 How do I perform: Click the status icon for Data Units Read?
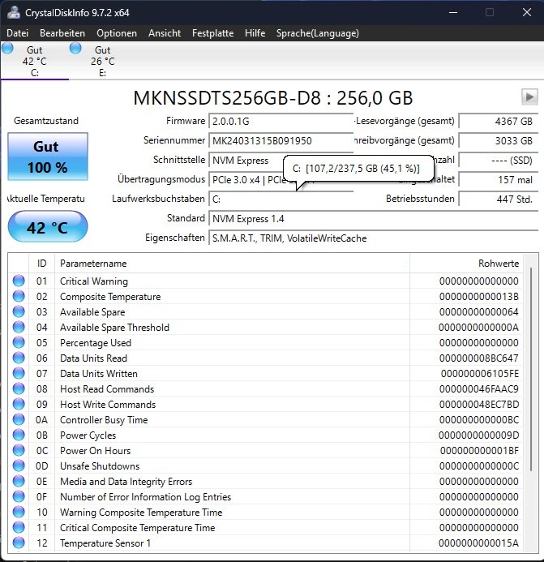[19, 358]
